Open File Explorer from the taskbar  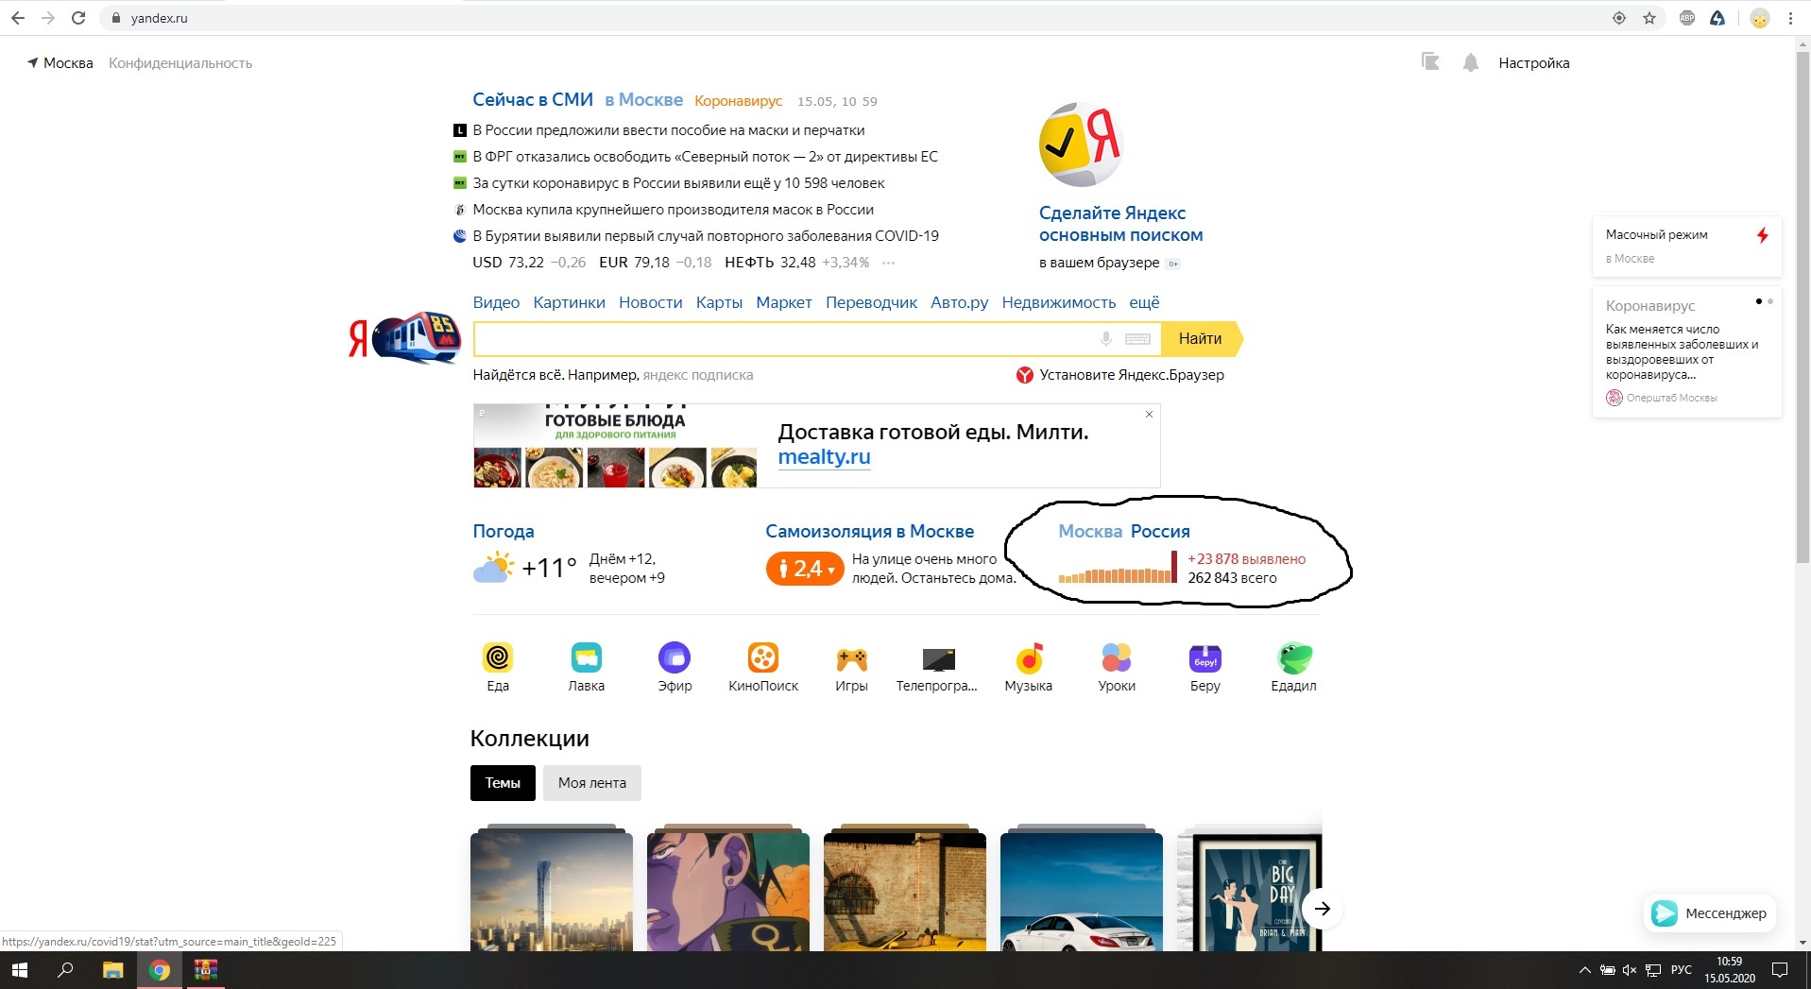pos(112,970)
